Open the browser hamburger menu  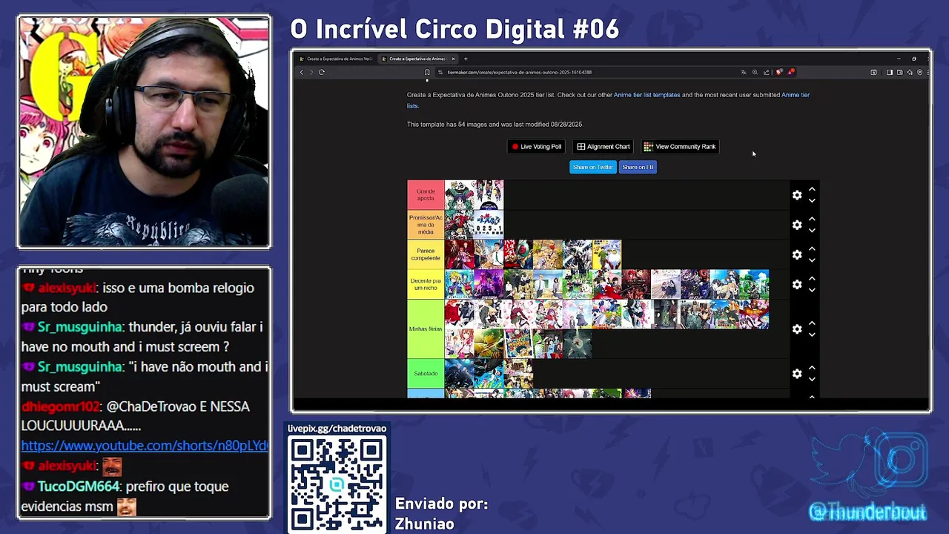coord(927,72)
